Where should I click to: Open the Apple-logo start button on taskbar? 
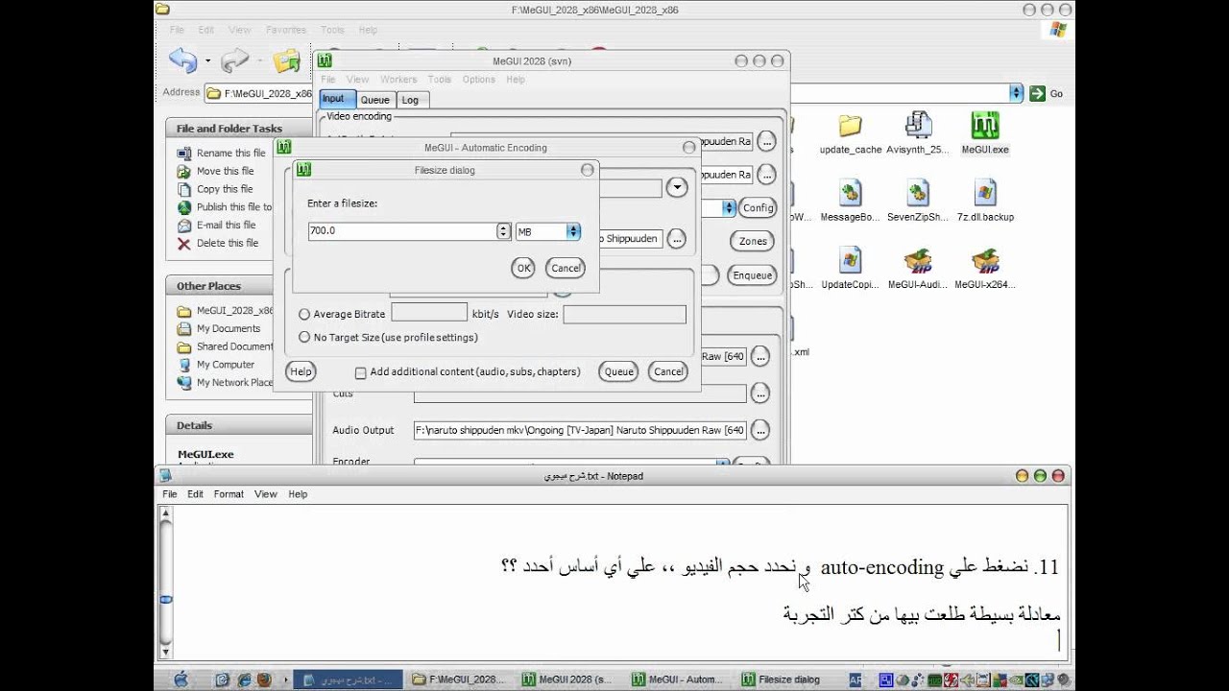tap(180, 679)
